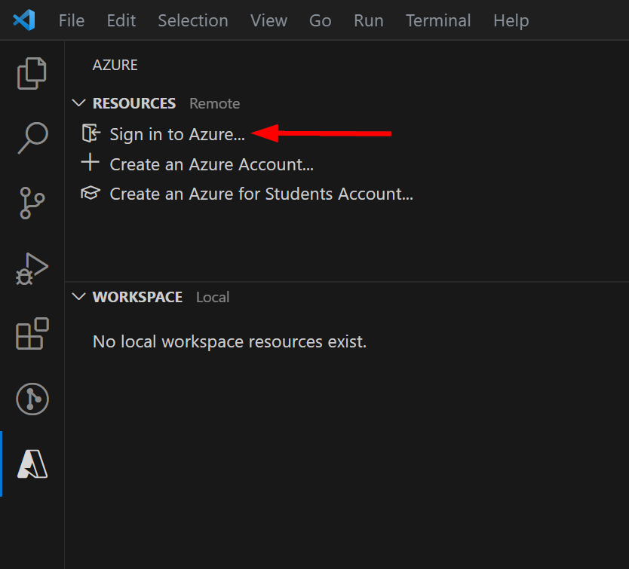
Task: Click the VS Code logo icon
Action: click(x=24, y=20)
